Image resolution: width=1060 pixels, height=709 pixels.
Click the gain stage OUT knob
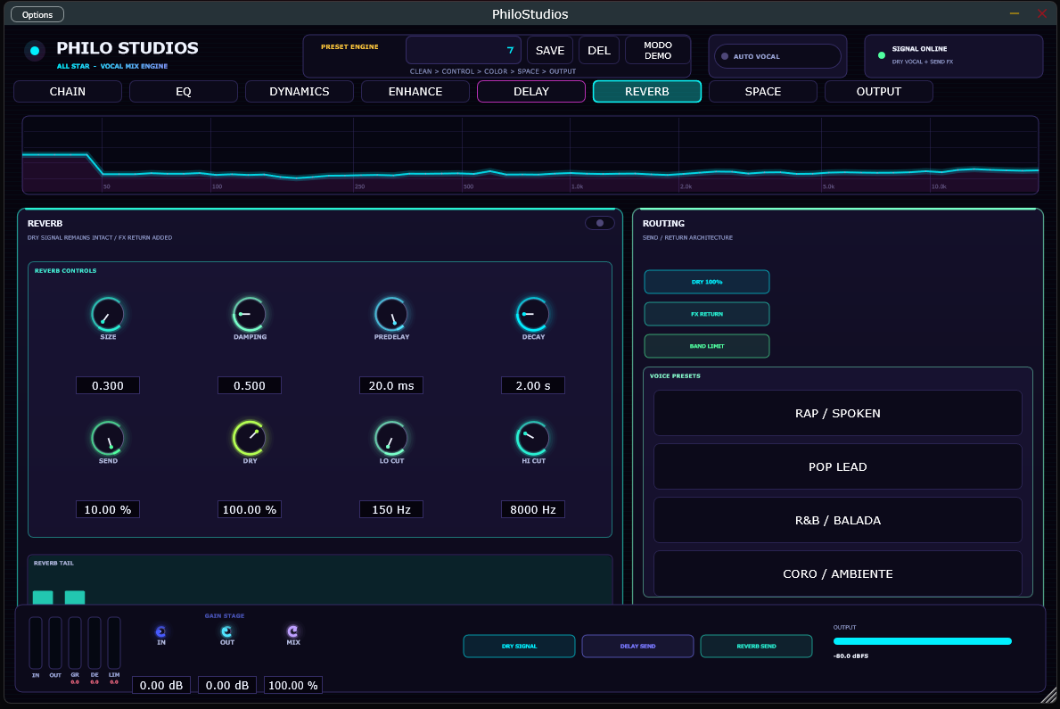[226, 632]
